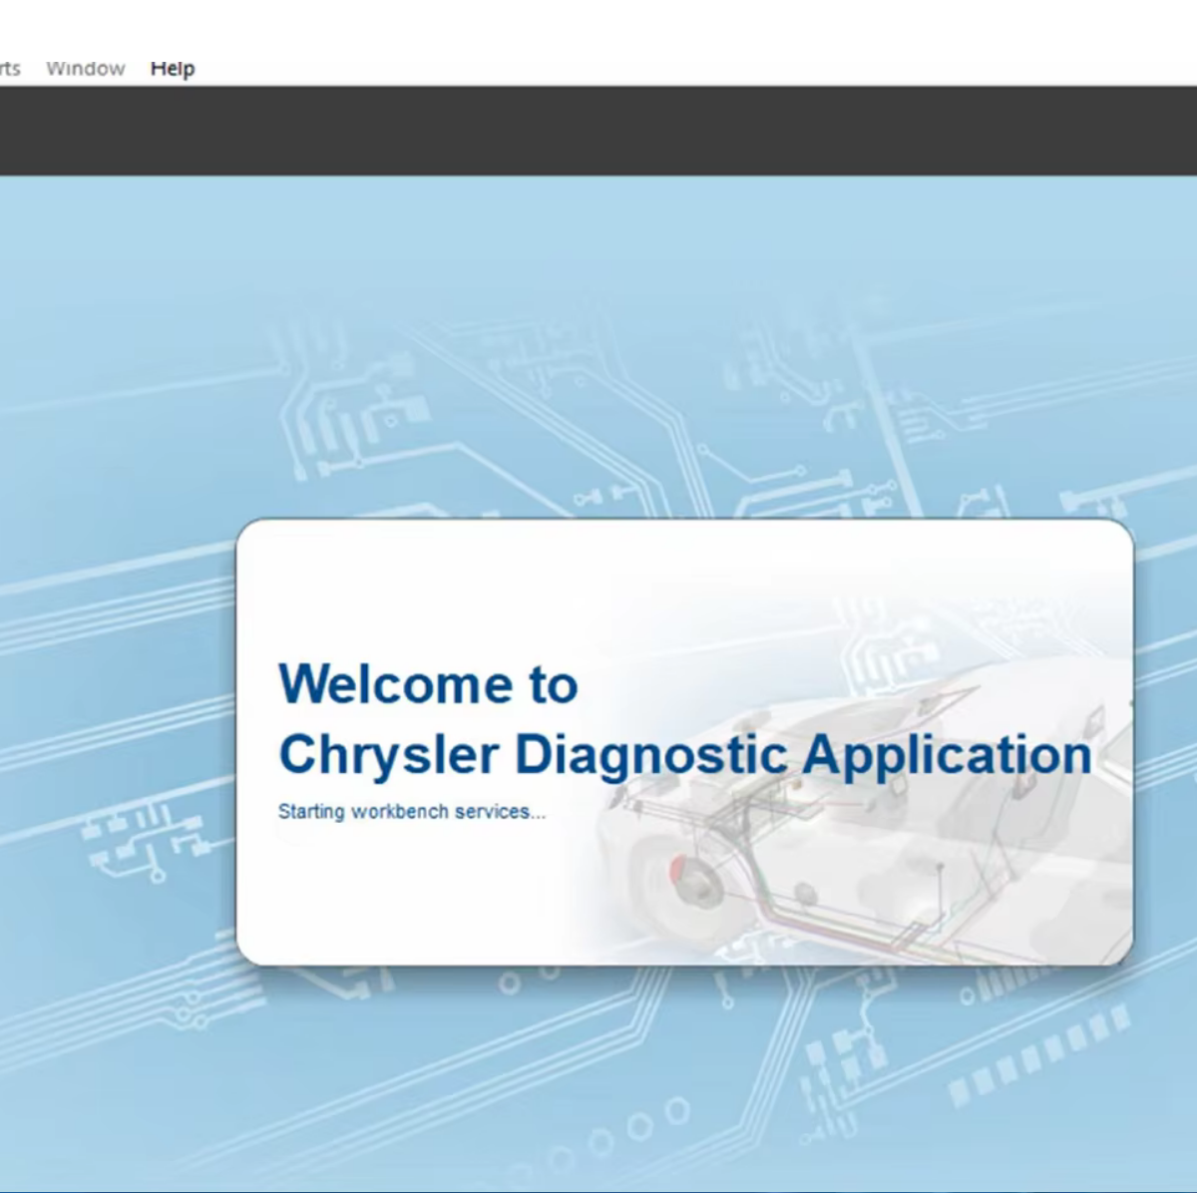Click the loading message ellipsis
This screenshot has height=1193, width=1197.
pyautogui.click(x=540, y=815)
